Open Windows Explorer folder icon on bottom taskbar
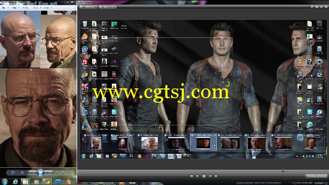329x185 pixels. pos(25,182)
